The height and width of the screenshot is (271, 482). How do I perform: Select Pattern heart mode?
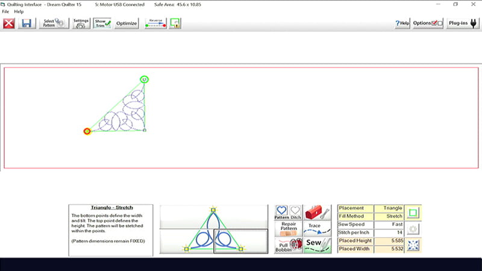281,213
